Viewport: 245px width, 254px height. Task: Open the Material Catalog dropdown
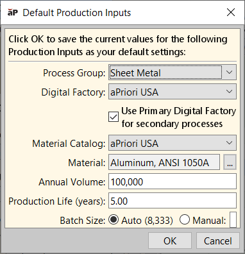point(173,143)
